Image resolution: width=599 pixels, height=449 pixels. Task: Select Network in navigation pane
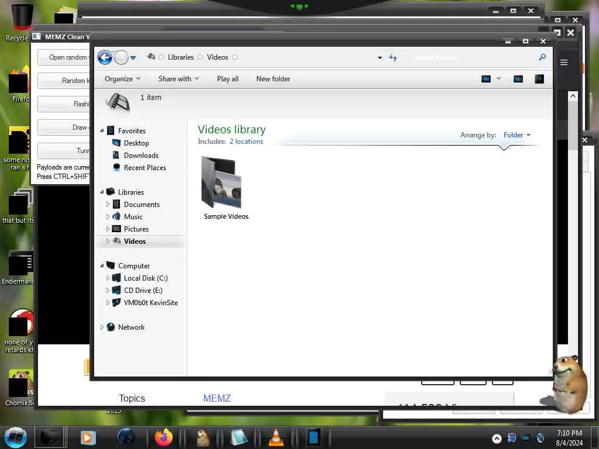click(131, 327)
